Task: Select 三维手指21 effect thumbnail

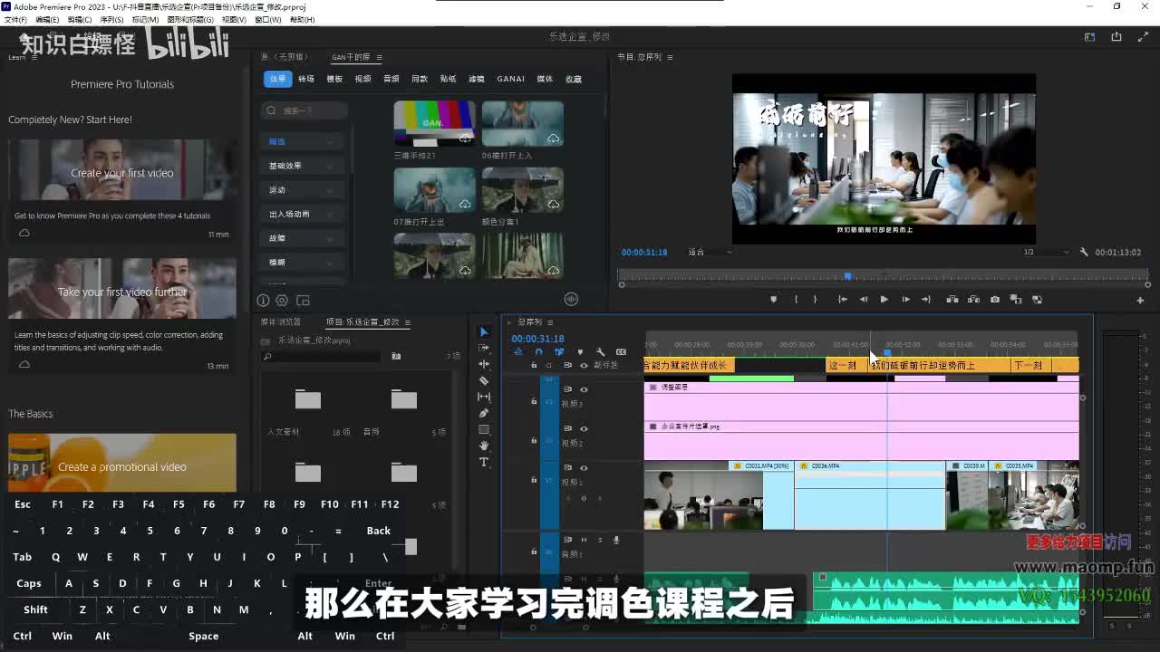Action: 434,123
